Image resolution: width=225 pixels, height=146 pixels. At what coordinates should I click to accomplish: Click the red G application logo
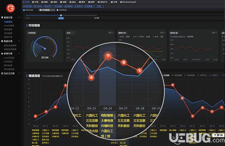pos(10,8)
